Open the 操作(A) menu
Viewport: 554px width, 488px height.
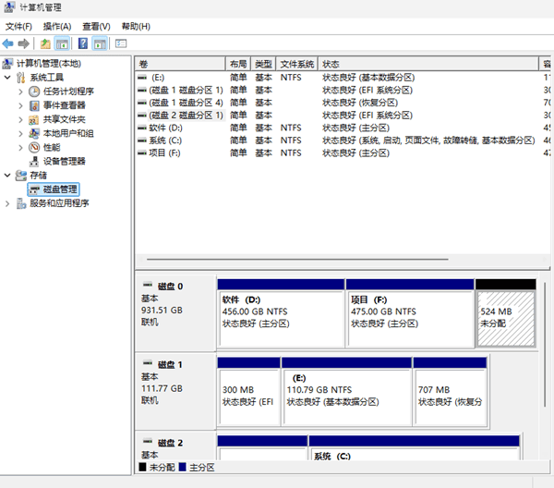(x=57, y=27)
